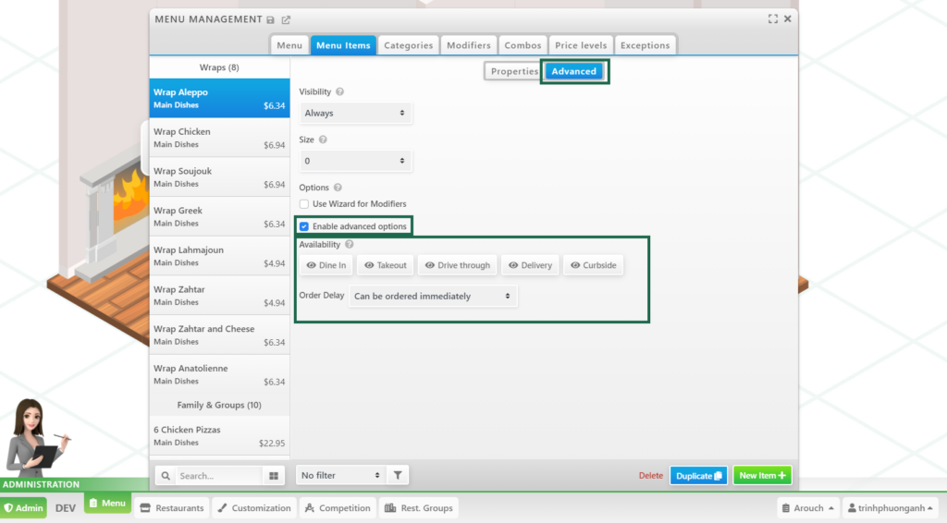Screen dimensions: 947x523
Task: Click the Duplicate button
Action: coord(698,476)
